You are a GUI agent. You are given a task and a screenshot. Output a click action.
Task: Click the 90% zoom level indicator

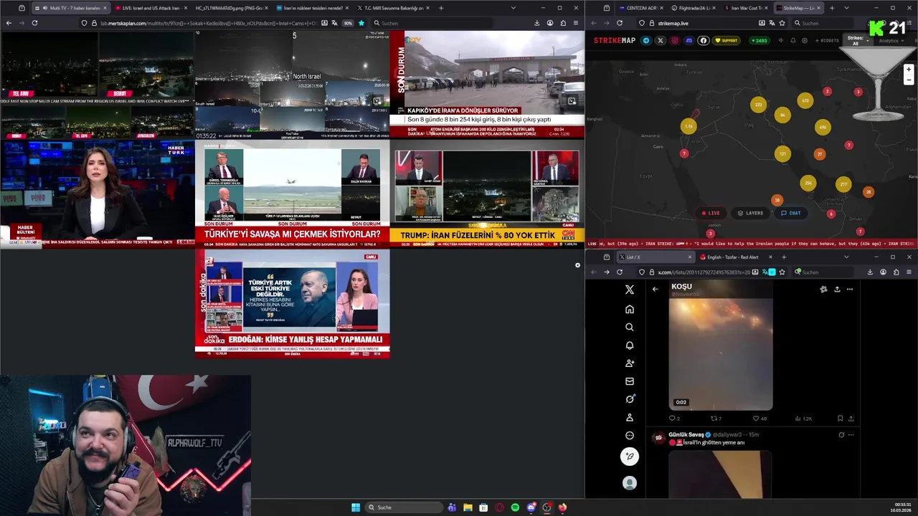pyautogui.click(x=348, y=23)
